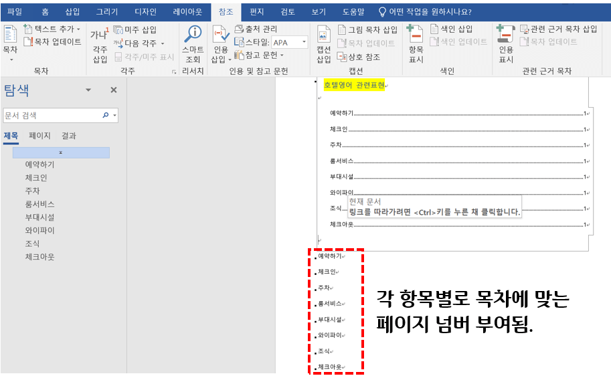Switch to the 홈 tab
Screen dimensions: 611x382
click(x=46, y=11)
